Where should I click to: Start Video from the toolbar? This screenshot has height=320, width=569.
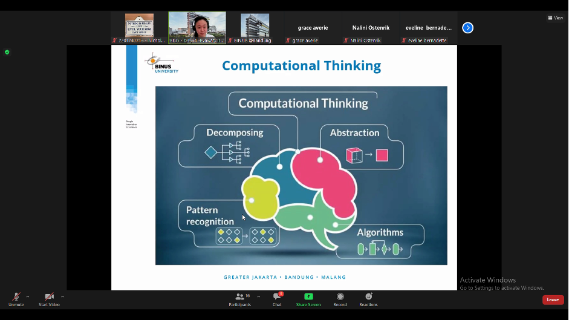click(49, 297)
